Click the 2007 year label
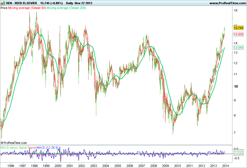The height and width of the screenshot is (168, 247). pos(141,166)
